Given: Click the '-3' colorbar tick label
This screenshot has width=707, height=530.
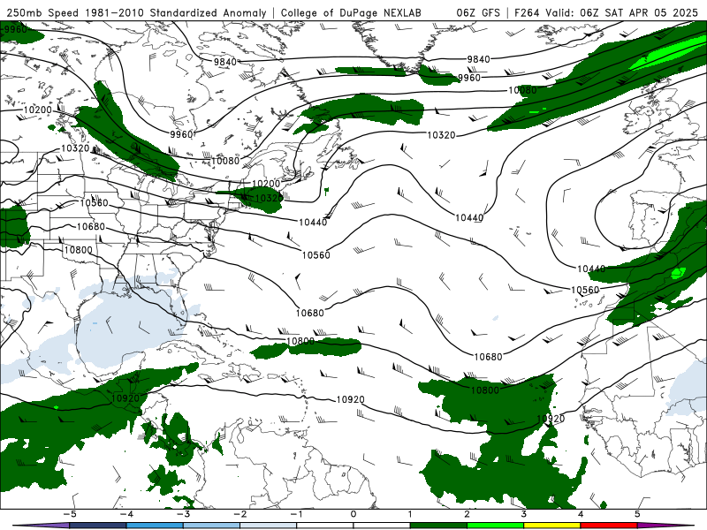Looking at the screenshot, I should tap(183, 514).
